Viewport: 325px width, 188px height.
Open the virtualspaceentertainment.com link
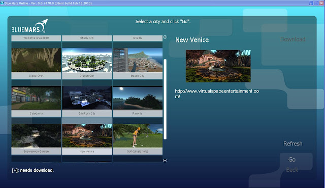pos(217,93)
